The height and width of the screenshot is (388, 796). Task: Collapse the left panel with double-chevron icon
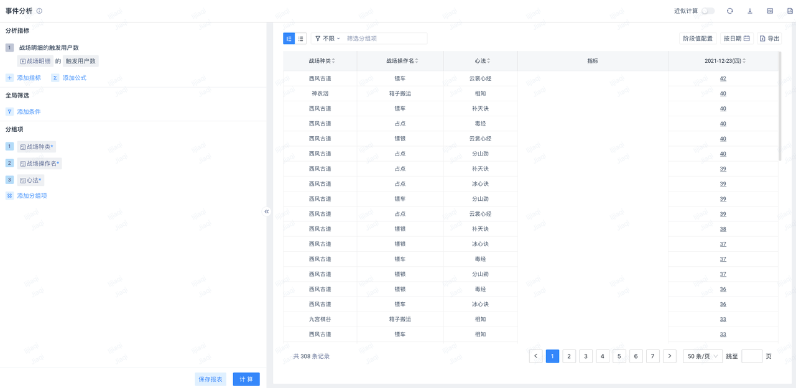pyautogui.click(x=267, y=211)
